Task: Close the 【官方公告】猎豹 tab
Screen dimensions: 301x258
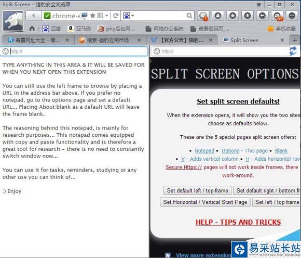Action: tap(211, 40)
